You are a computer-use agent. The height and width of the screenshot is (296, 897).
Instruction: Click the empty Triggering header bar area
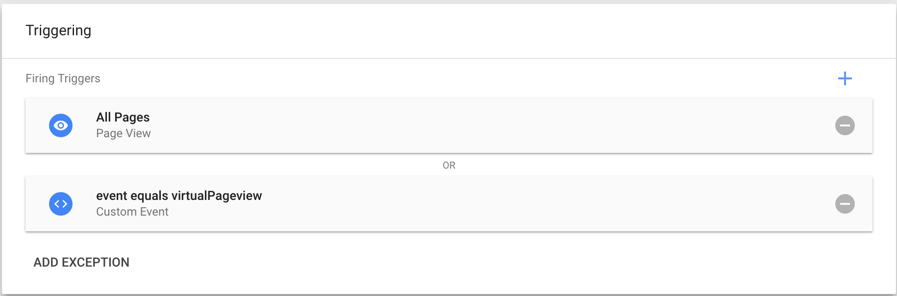[x=490, y=30]
